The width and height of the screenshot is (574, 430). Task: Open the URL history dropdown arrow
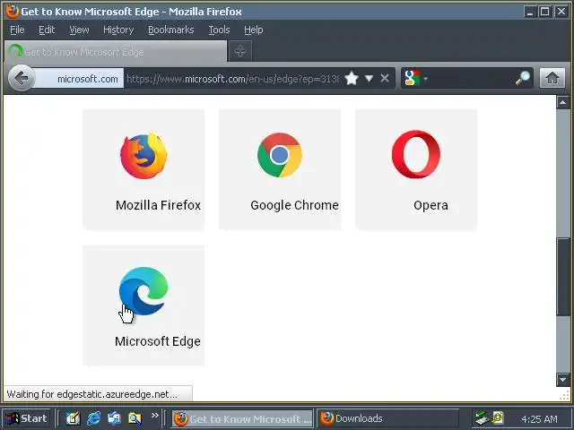pyautogui.click(x=369, y=78)
